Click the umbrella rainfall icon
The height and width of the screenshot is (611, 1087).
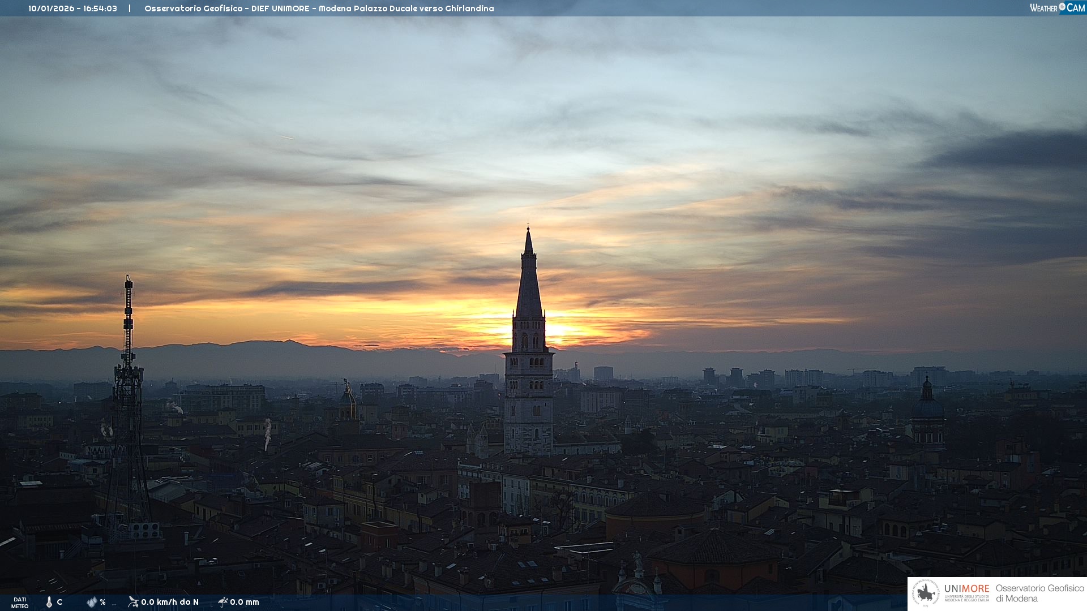(x=223, y=602)
